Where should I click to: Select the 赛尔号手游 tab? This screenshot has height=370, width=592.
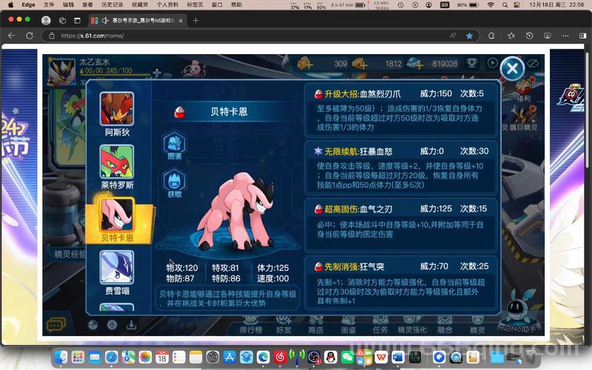tap(138, 21)
